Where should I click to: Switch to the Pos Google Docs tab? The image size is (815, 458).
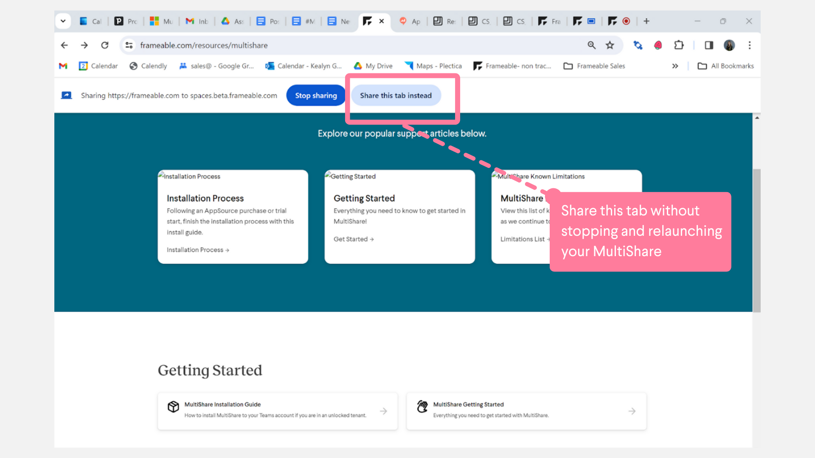268,21
